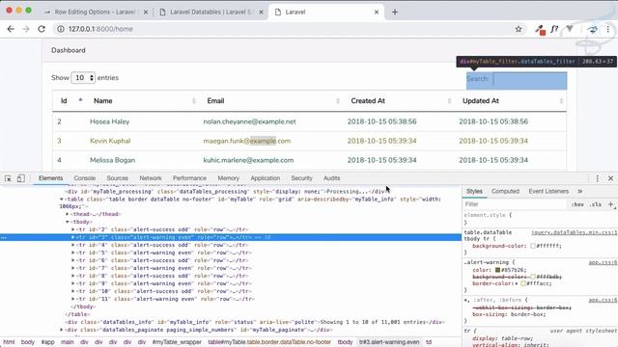Sort table by Created At column

pos(400,101)
